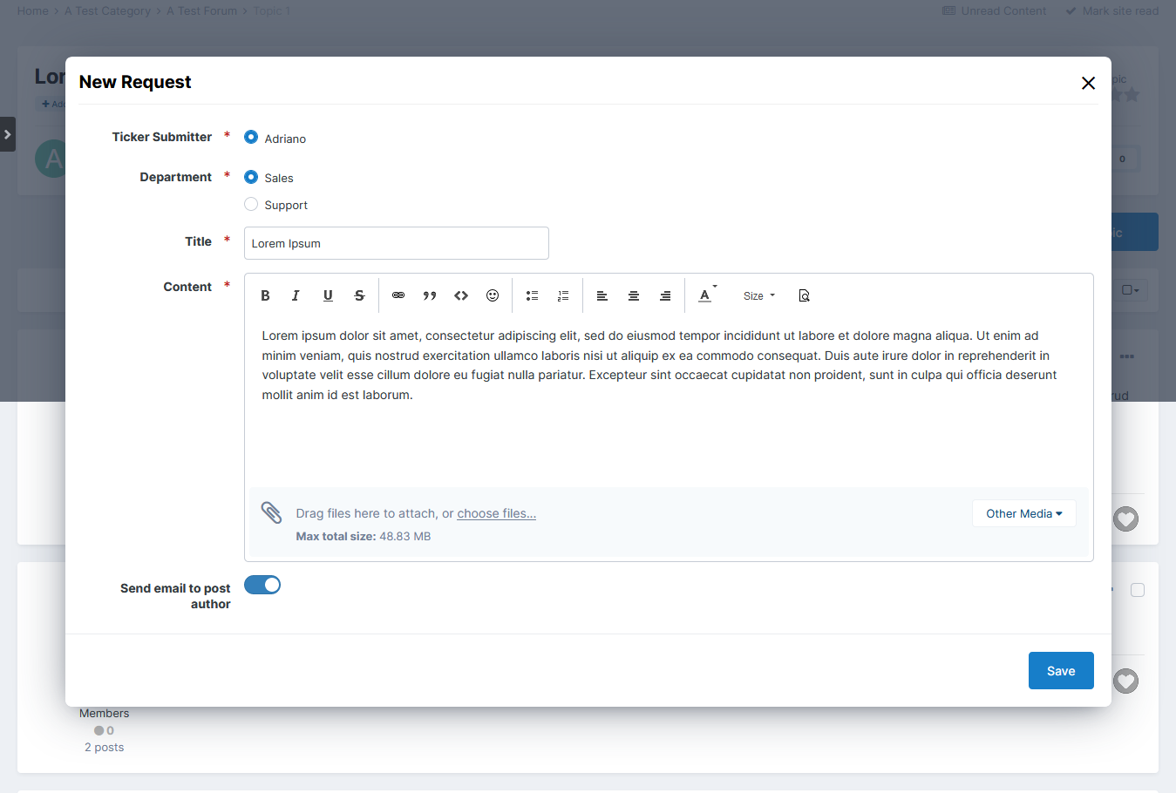Click the choose files link
This screenshot has height=793, width=1176.
coord(496,514)
